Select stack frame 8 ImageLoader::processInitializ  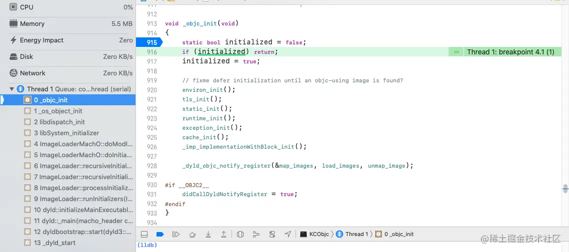[x=68, y=188]
